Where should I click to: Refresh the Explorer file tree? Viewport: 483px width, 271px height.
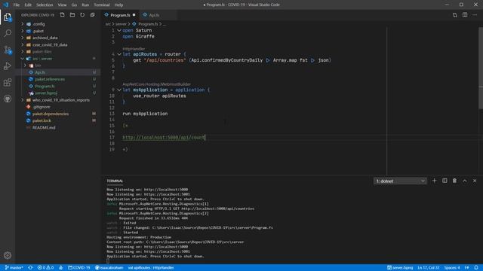[x=82, y=15]
